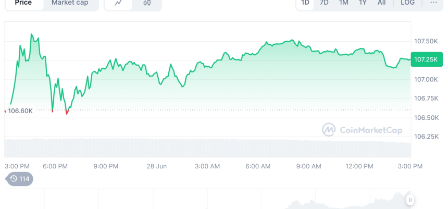Click the range slider pause handle
Viewport: 448px width, 209px height.
click(410, 200)
